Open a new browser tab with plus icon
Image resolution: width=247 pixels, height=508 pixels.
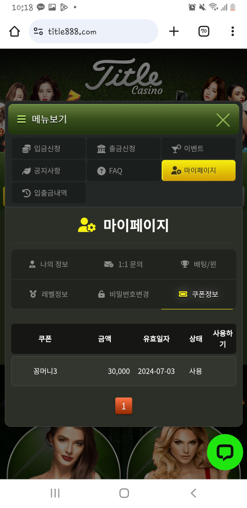(x=174, y=31)
